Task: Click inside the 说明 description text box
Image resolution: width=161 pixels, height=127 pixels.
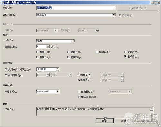Action: pyautogui.click(x=93, y=112)
